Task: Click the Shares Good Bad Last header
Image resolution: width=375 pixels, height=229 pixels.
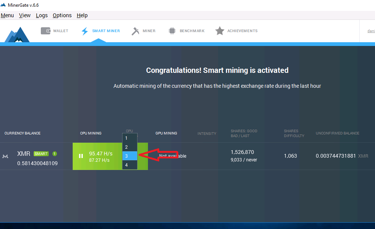Action: click(x=244, y=133)
